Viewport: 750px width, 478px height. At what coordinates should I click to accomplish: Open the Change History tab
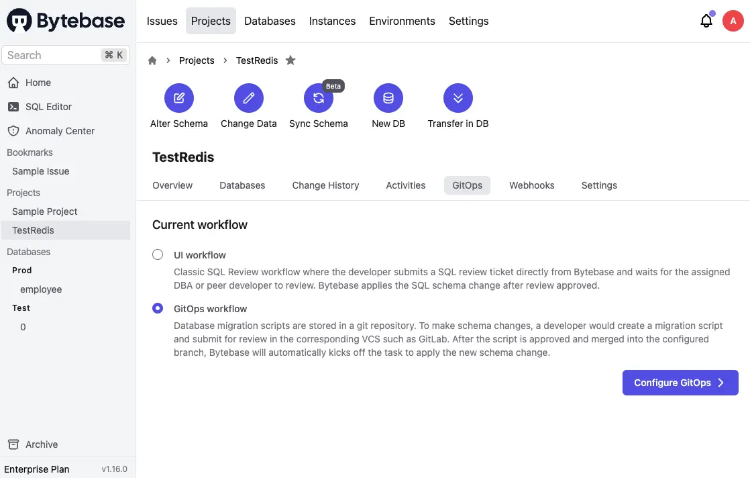click(x=325, y=185)
